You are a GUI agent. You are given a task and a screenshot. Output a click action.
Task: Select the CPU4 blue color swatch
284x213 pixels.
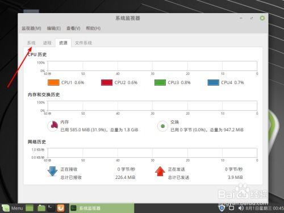point(214,82)
